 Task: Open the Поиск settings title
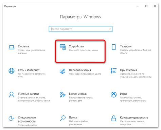[x=73, y=117]
